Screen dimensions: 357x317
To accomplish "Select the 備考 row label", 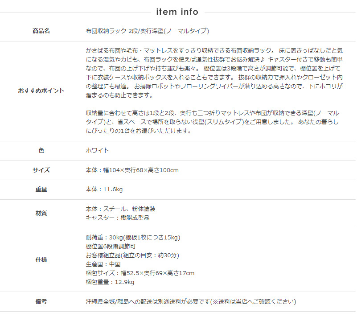I will click(41, 301).
